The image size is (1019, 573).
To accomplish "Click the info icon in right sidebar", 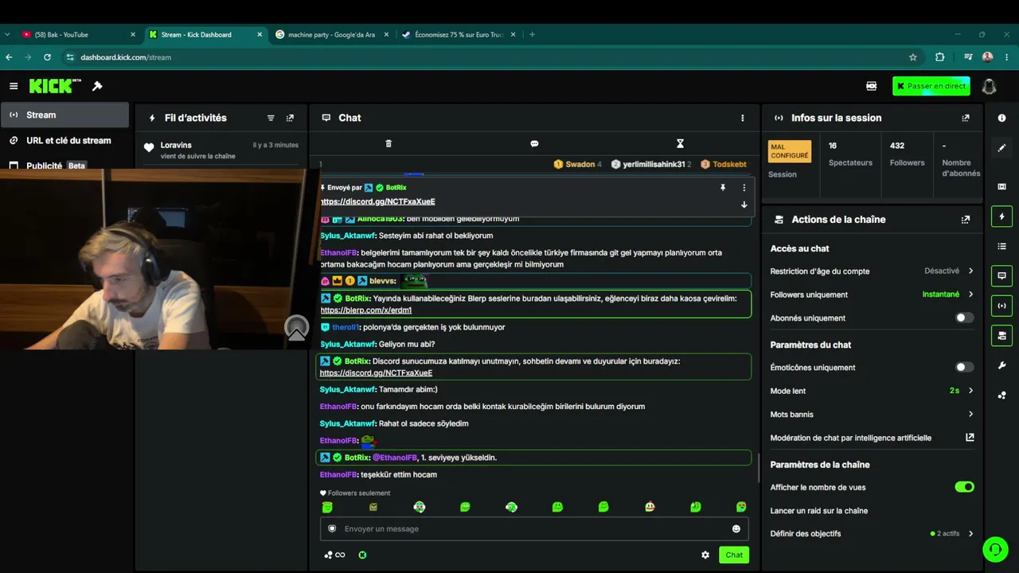I will point(1001,118).
